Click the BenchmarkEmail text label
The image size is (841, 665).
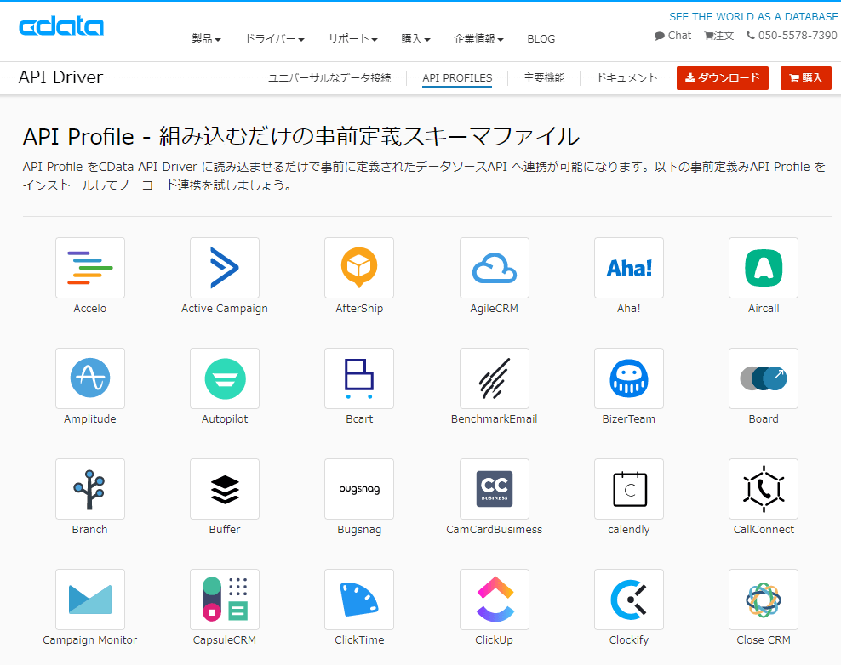coord(494,419)
